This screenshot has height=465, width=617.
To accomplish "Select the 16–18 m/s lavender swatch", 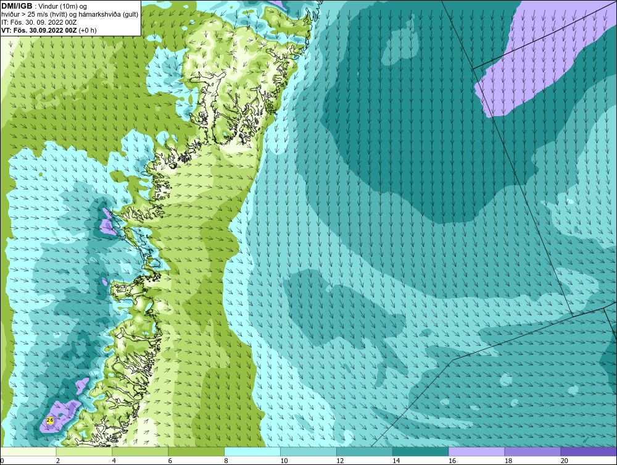I will pyautogui.click(x=476, y=451).
